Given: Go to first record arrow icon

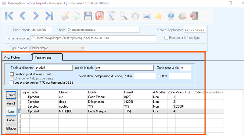Looking at the screenshot, I should pyautogui.click(x=9, y=16).
